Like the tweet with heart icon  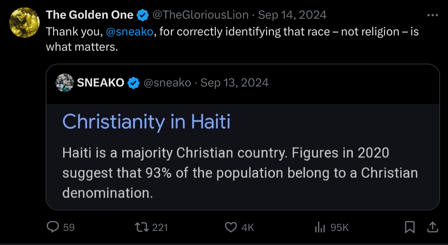tap(231, 227)
